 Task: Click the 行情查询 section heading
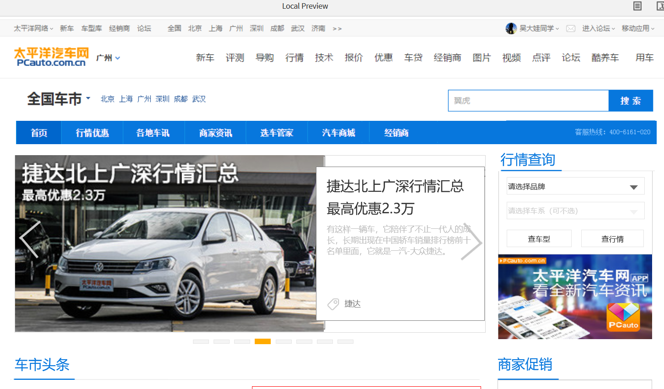click(x=528, y=160)
